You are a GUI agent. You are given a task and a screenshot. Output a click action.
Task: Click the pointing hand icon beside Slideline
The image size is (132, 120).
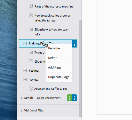coord(31,61)
